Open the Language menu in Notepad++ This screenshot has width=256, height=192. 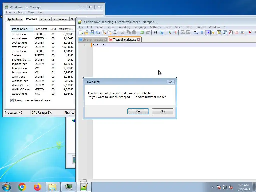pyautogui.click(x=140, y=27)
